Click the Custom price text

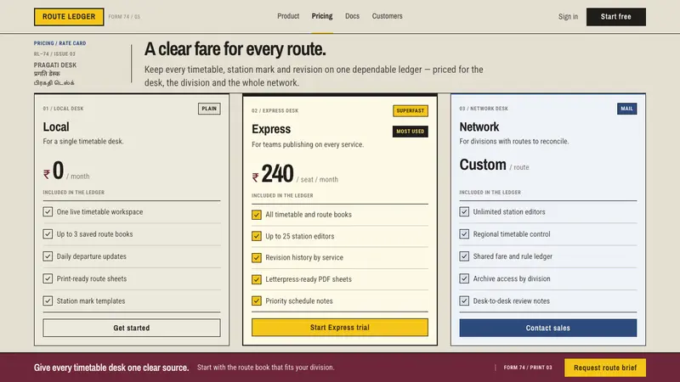pos(483,165)
